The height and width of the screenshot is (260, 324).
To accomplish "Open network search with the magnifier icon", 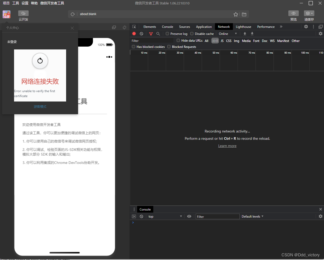I will pos(158,34).
